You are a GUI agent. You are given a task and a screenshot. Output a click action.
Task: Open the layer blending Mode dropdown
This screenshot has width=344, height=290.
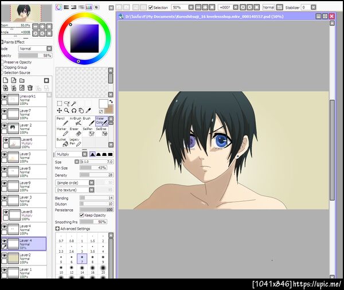[x=49, y=49]
